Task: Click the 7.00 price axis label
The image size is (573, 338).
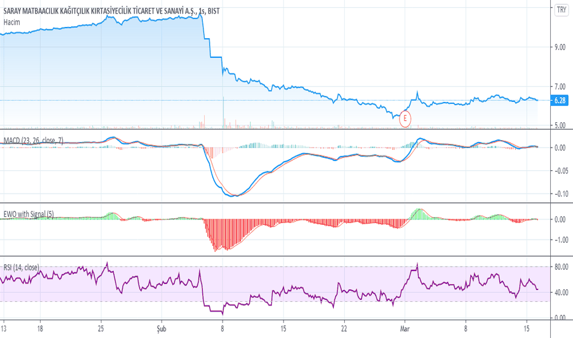Action: [x=560, y=87]
